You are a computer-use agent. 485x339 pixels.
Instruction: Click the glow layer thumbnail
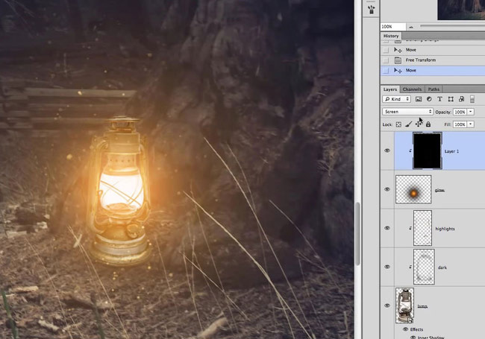(x=413, y=189)
